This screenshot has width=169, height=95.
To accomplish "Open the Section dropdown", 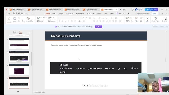I will coord(52,21).
